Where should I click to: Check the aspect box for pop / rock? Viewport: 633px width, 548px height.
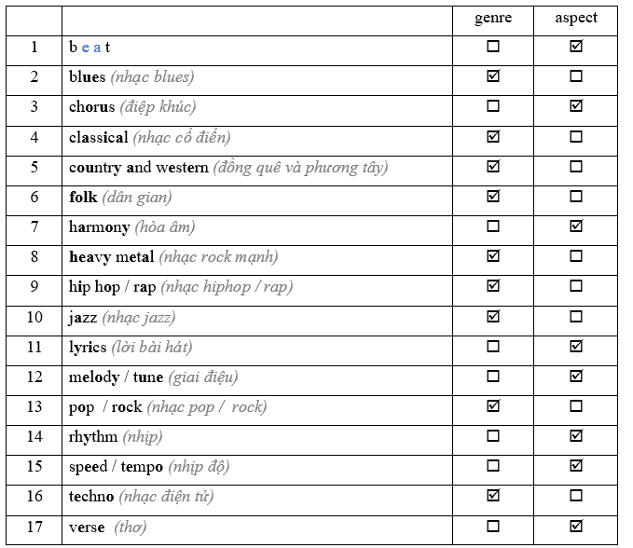click(x=576, y=406)
